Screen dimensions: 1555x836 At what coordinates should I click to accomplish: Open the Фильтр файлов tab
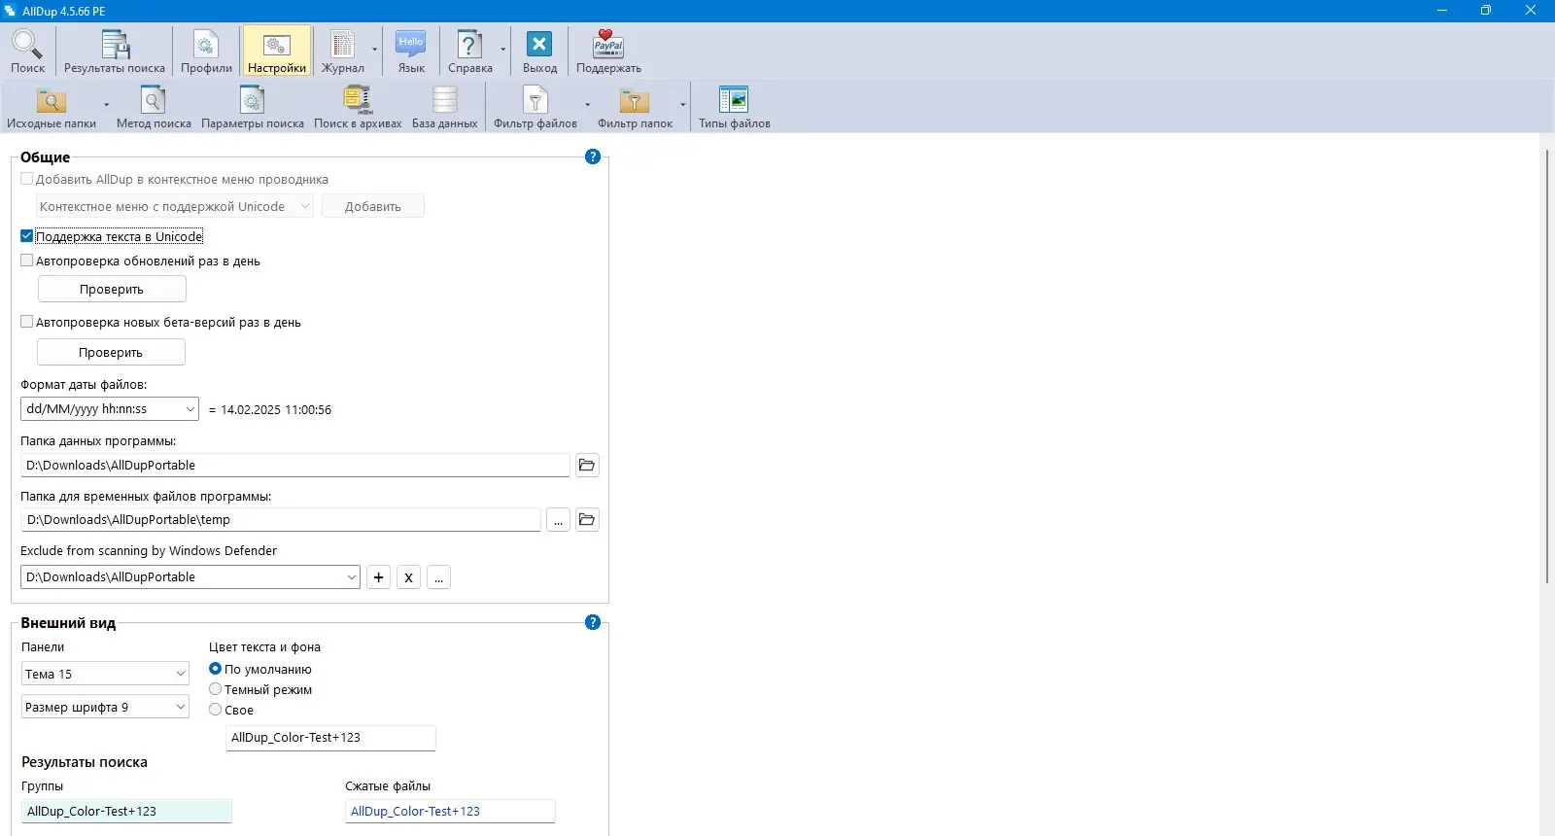(536, 107)
